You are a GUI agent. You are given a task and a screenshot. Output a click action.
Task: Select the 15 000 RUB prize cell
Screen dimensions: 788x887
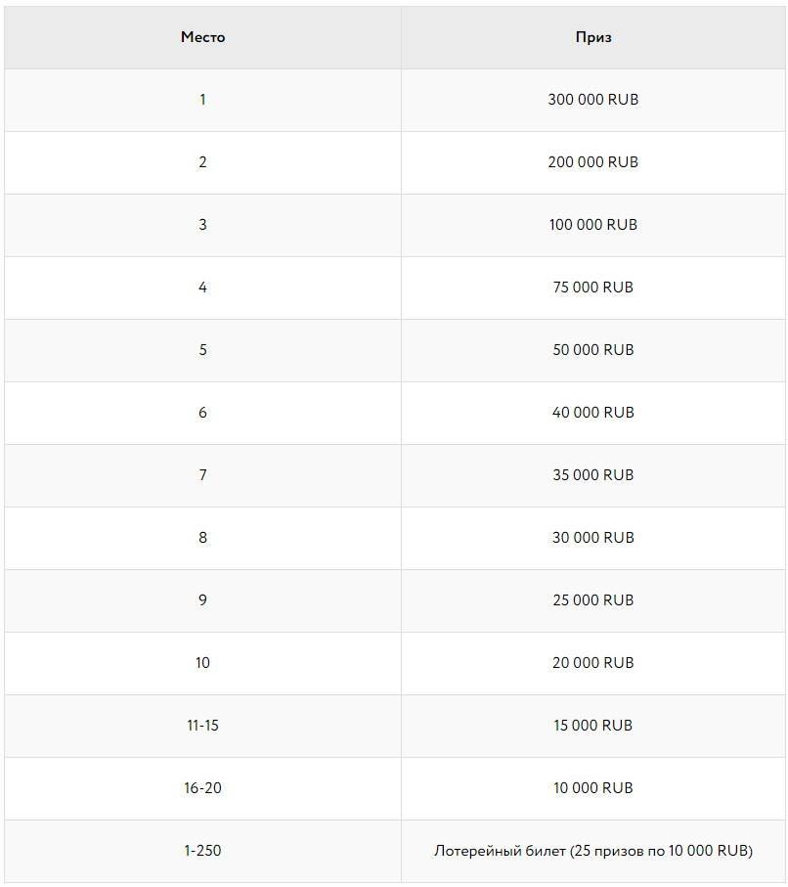pos(593,726)
